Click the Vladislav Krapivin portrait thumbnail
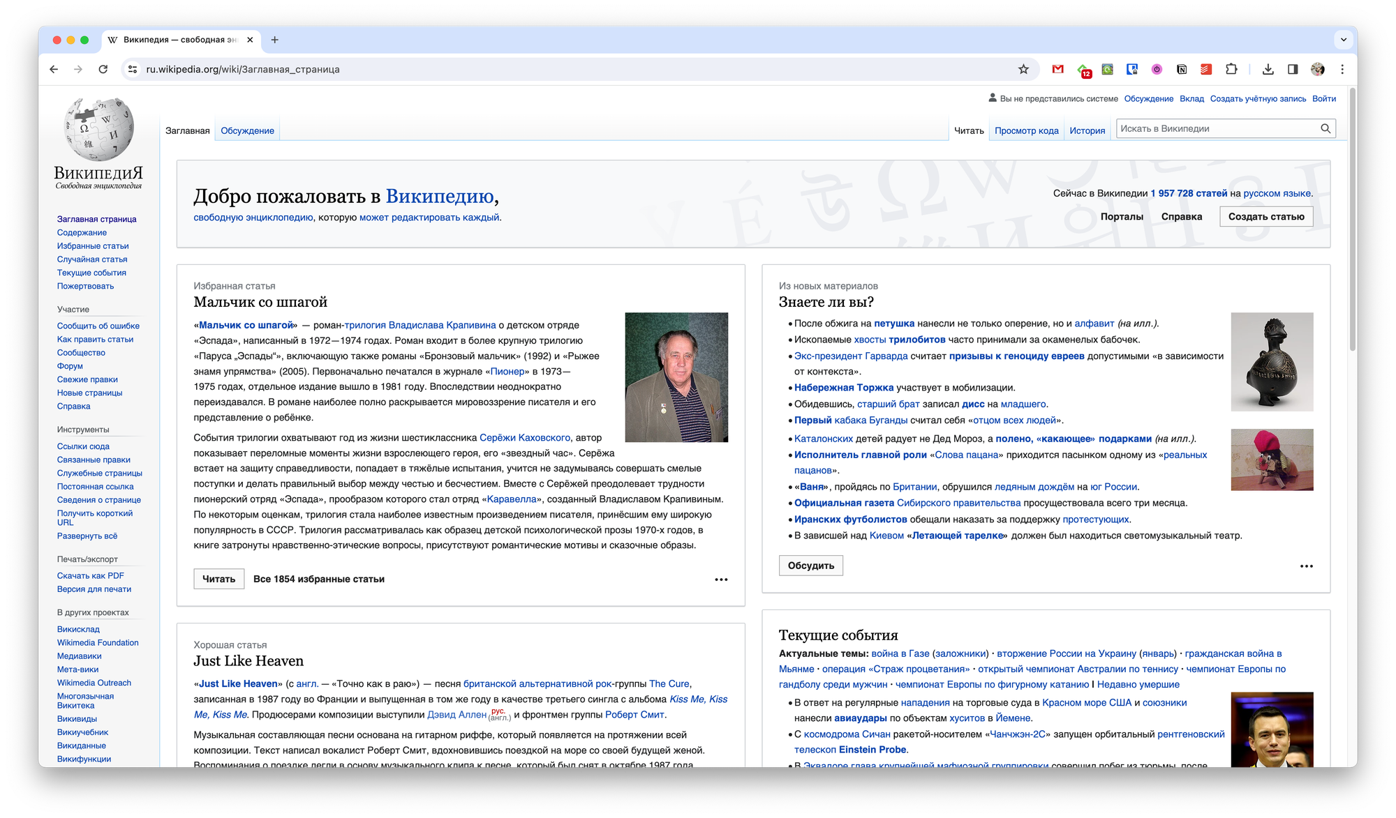 (x=676, y=377)
